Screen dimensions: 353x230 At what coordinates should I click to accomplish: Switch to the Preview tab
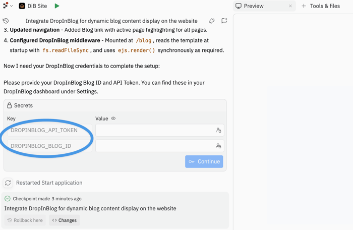[264, 6]
